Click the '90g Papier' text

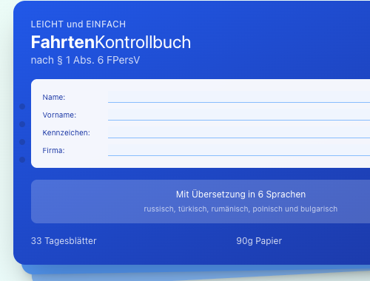259,241
